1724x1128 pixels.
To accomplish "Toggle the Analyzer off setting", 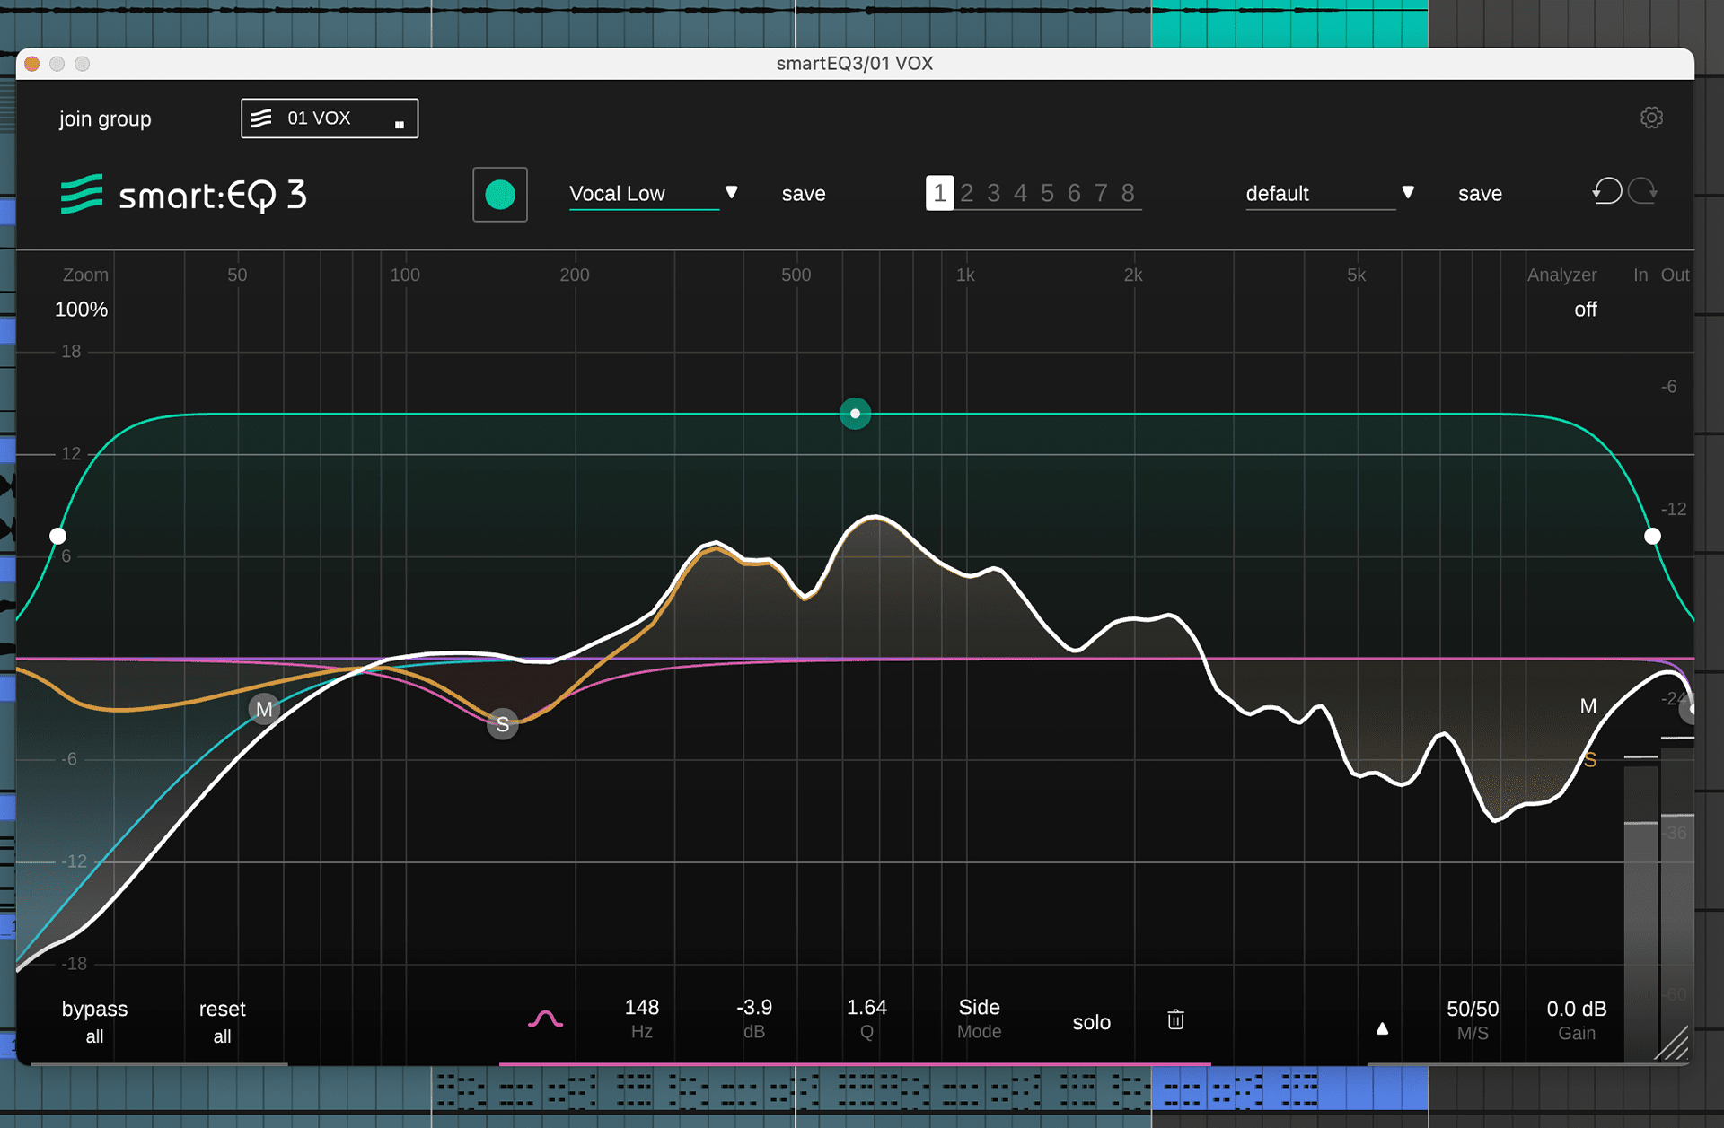I will pyautogui.click(x=1585, y=310).
